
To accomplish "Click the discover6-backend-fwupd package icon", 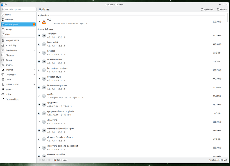I will pyautogui.click(x=44, y=139).
